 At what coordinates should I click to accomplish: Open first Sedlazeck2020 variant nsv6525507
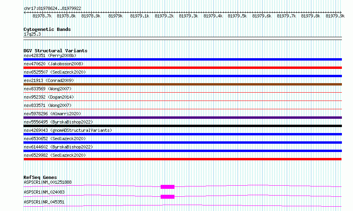(x=55, y=72)
